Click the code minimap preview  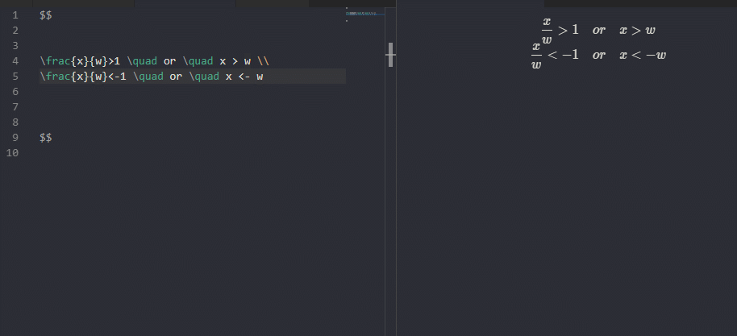(365, 14)
